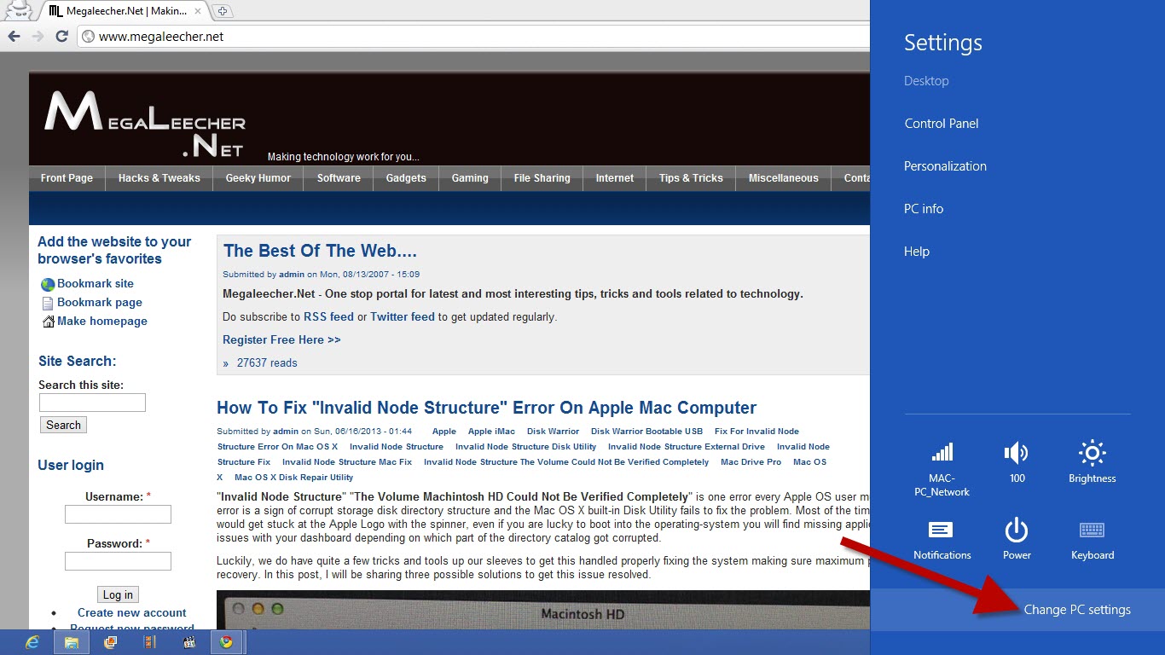This screenshot has width=1165, height=655.
Task: Open PC info in Settings charm
Action: 924,209
